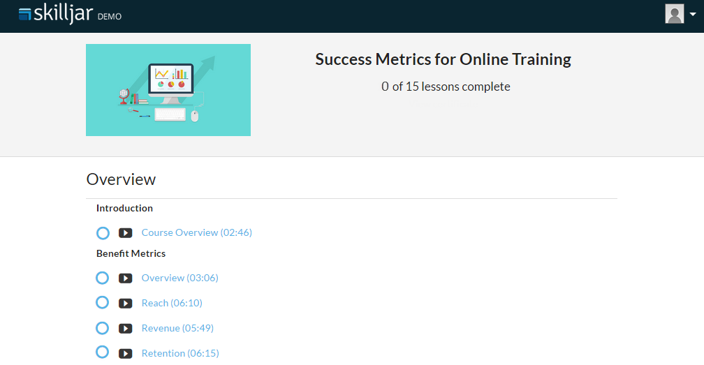This screenshot has width=704, height=365.
Task: Click the course banner thumbnail image
Action: click(x=168, y=90)
